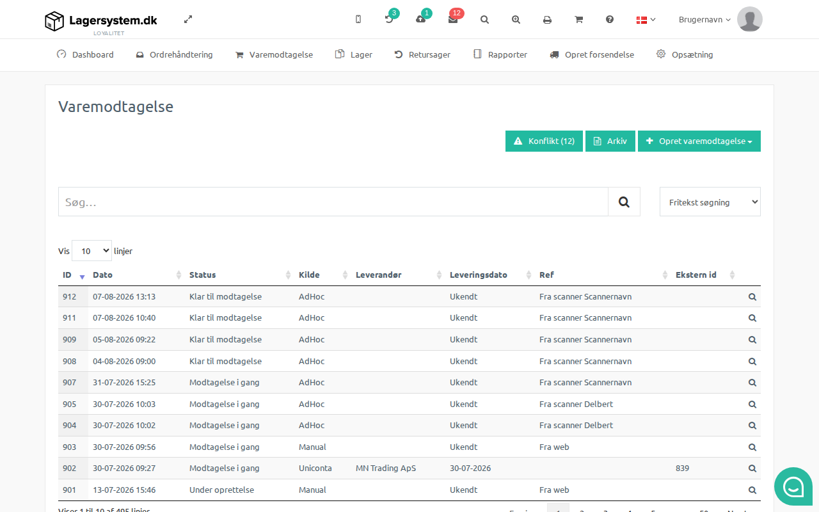819x512 pixels.
Task: Sort the table by Dato column
Action: 136,275
